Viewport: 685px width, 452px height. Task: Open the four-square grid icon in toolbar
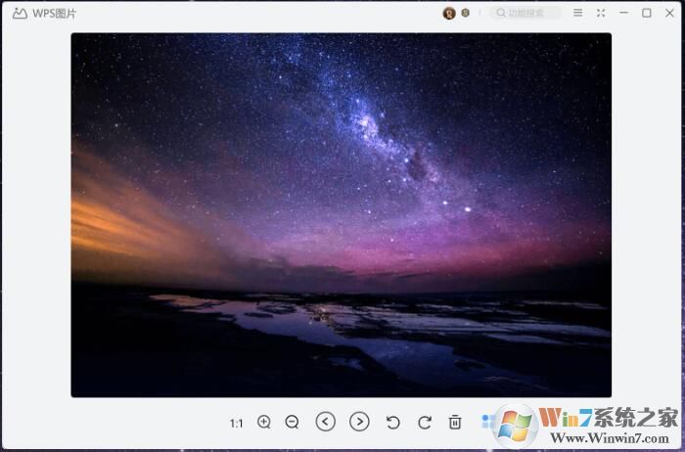click(487, 422)
